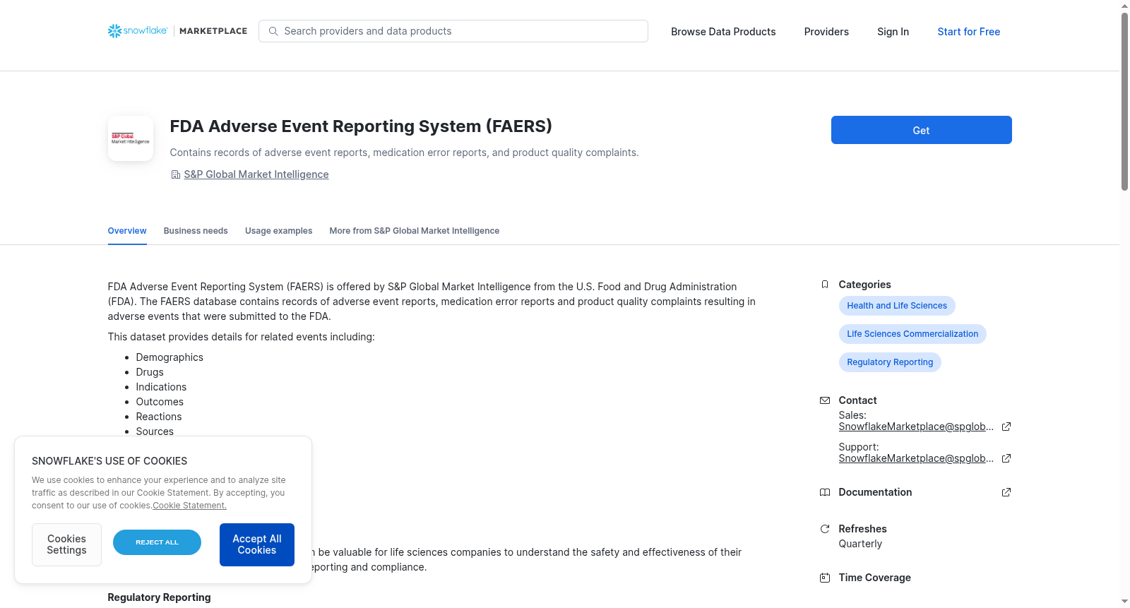Click the Sales SnowflakeMarketplace email link
Image resolution: width=1130 pixels, height=608 pixels.
(916, 427)
